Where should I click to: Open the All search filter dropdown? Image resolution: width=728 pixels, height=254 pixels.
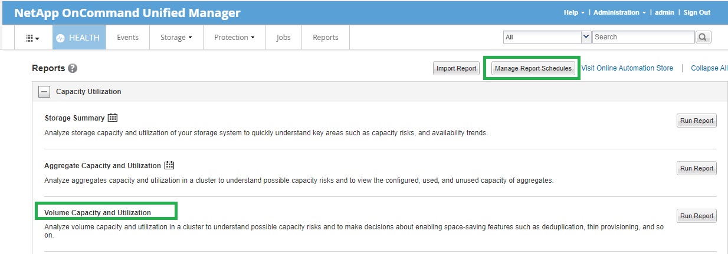[x=546, y=37]
